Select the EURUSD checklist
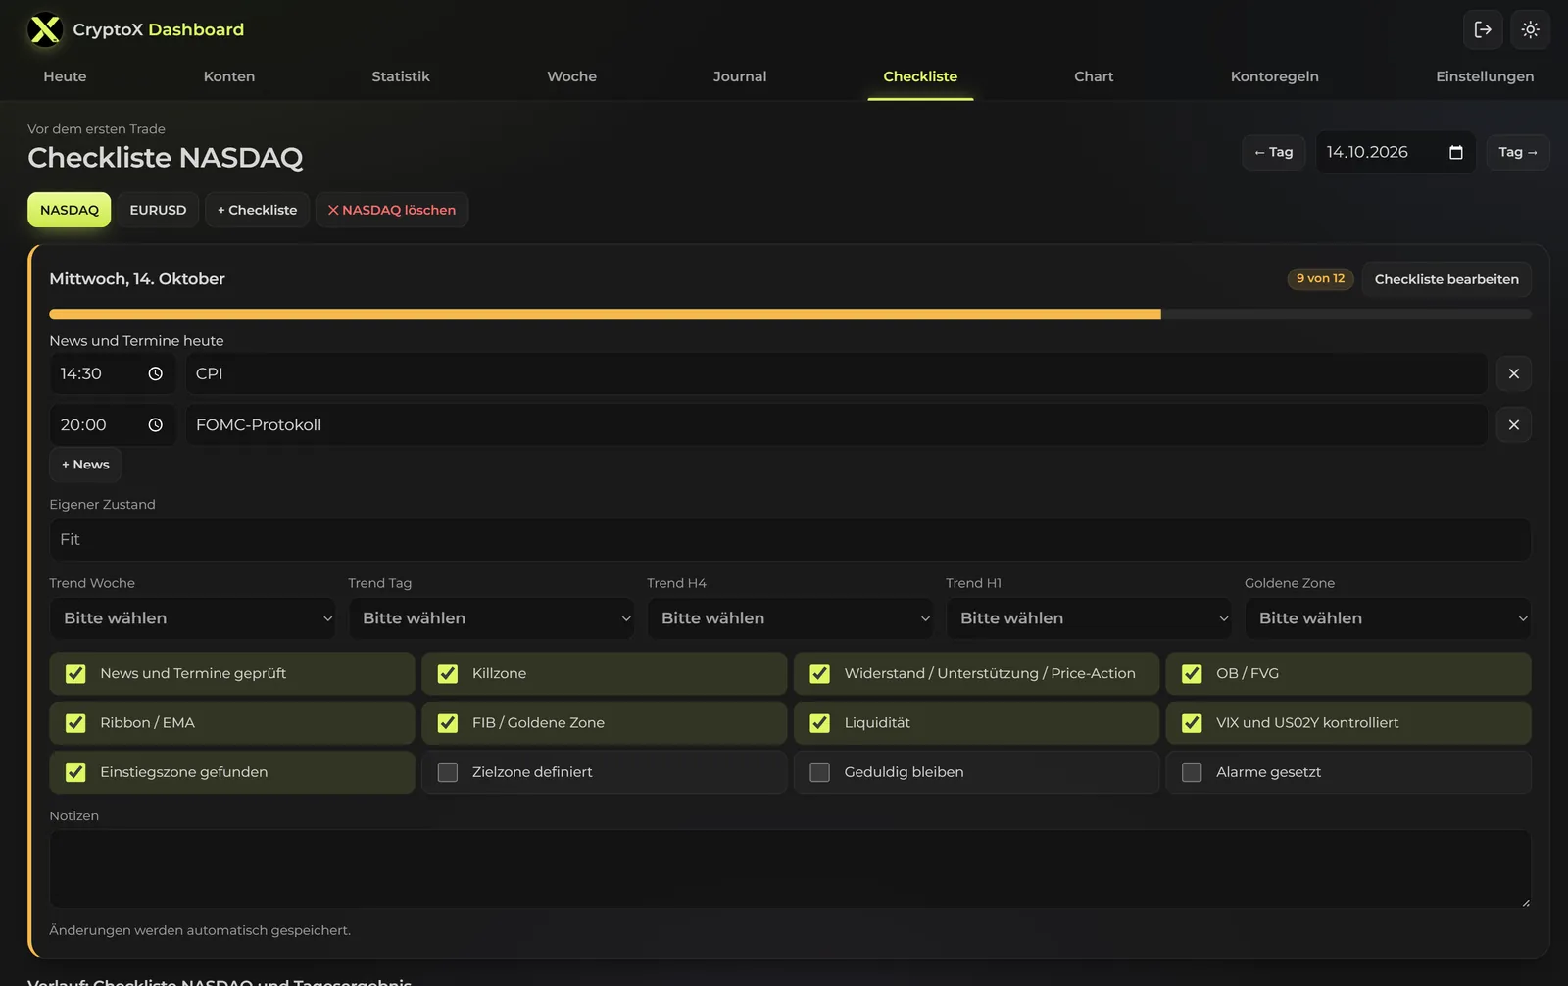The height and width of the screenshot is (986, 1568). (x=158, y=210)
